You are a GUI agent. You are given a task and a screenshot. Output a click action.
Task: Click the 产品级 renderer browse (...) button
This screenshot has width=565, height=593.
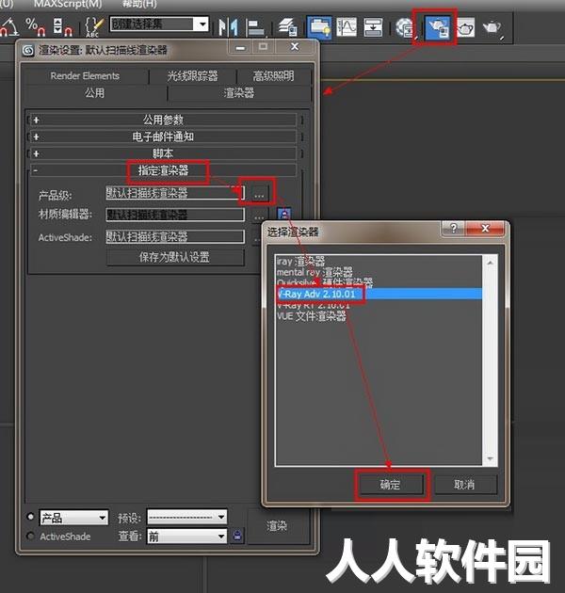point(259,194)
